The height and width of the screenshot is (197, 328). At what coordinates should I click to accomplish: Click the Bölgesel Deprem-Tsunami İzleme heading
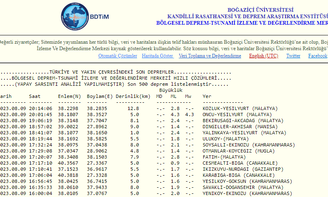(242, 23)
